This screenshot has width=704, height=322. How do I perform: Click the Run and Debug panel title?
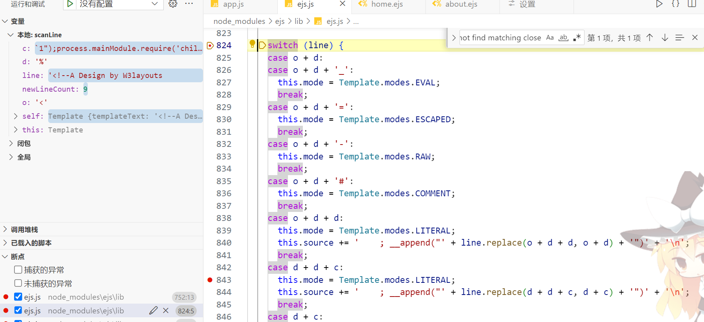coord(28,4)
